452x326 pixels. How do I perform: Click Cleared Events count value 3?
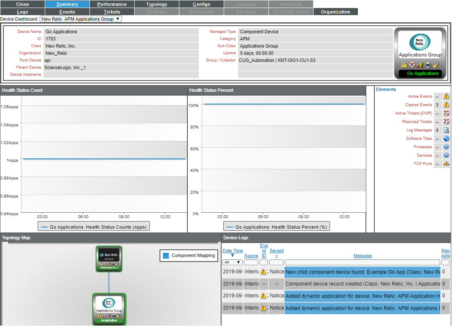437,105
